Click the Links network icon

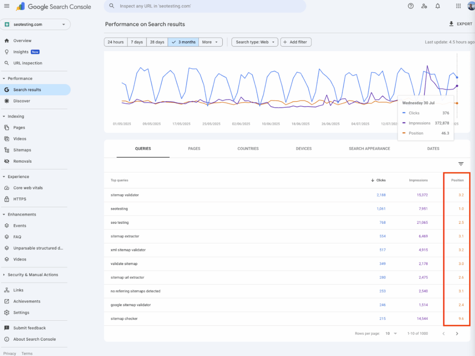(x=6, y=290)
